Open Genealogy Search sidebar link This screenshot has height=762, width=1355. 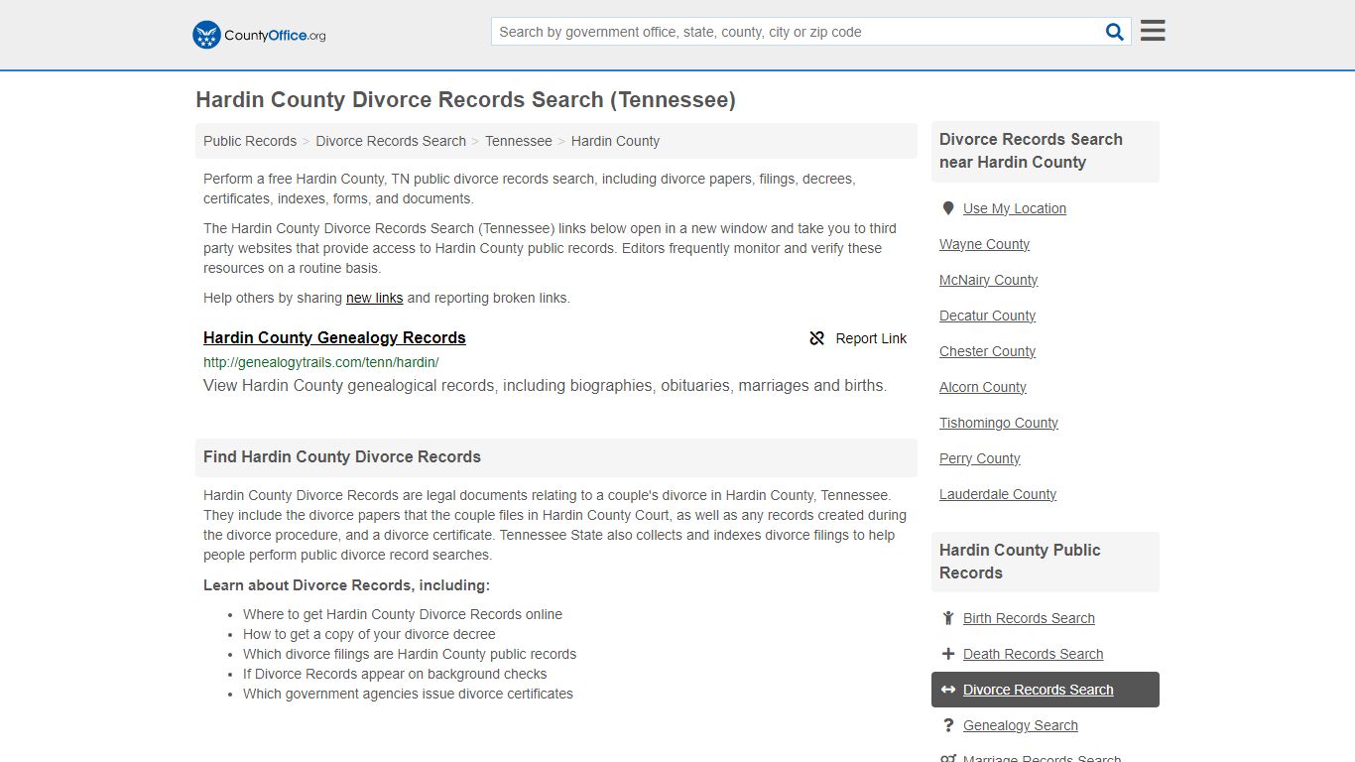pos(1021,725)
